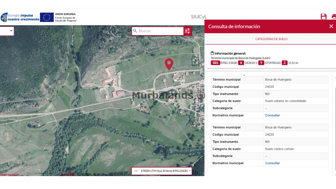The width and height of the screenshot is (336, 189).
Task: Click the EPSG:25830 value in general info
Action: point(229,63)
